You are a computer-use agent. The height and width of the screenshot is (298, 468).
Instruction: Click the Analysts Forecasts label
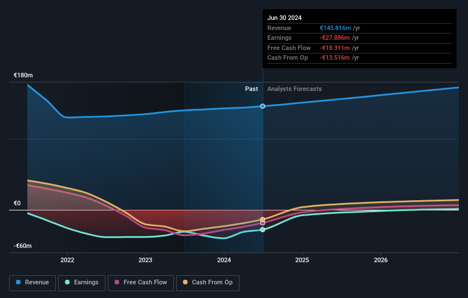point(295,89)
